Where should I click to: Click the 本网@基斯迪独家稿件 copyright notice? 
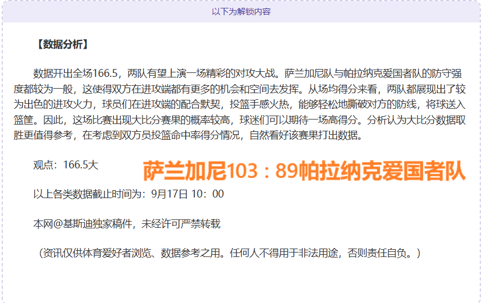[127, 224]
